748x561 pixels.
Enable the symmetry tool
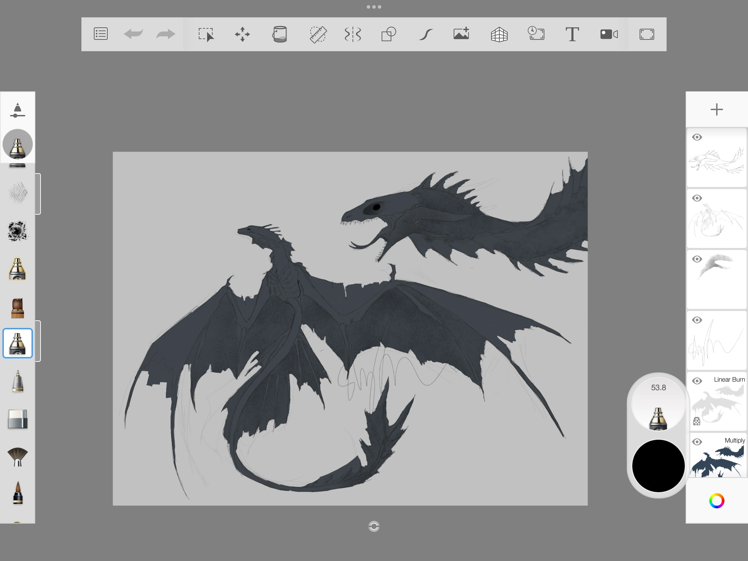353,34
